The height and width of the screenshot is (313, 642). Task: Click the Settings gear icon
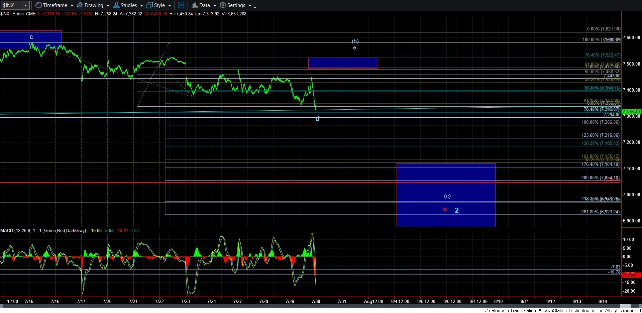pos(223,5)
